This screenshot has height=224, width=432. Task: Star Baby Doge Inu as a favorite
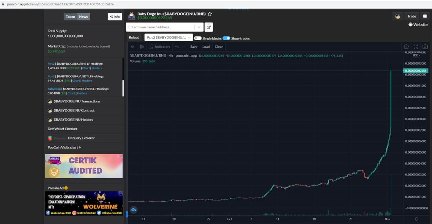[x=210, y=14]
